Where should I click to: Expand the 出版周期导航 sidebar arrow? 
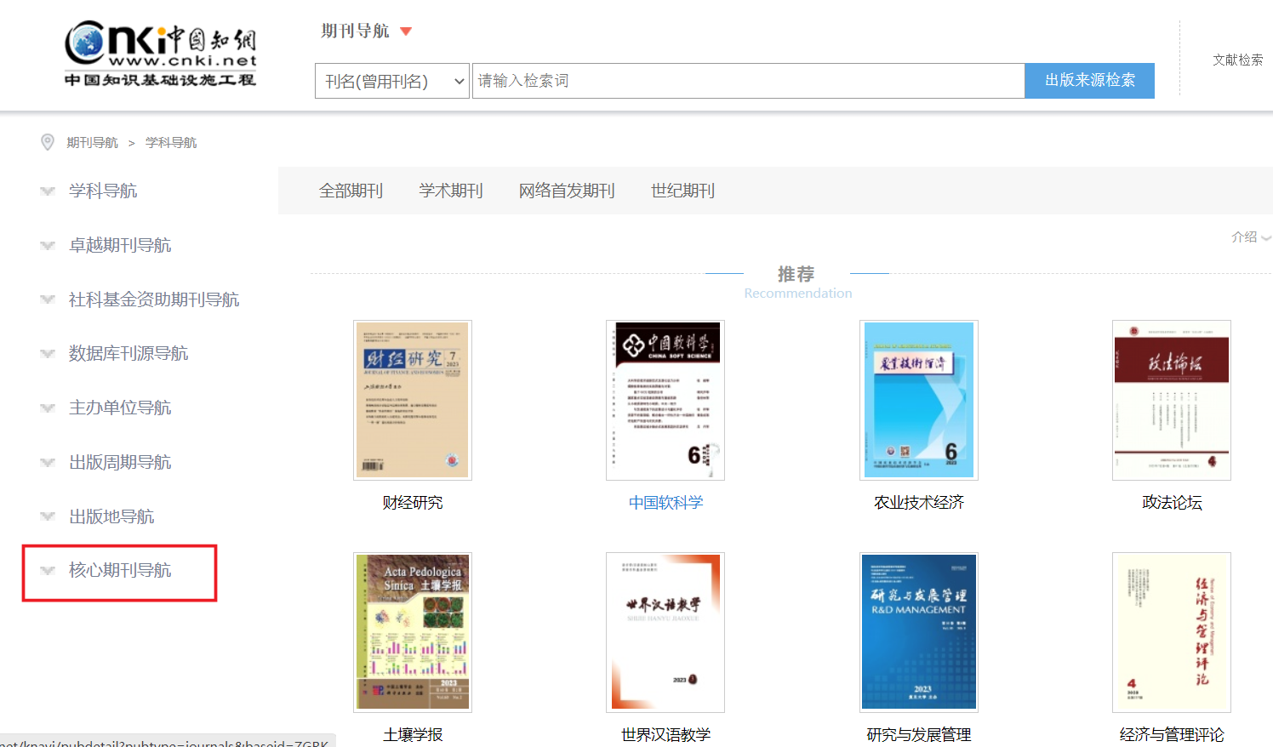tap(48, 463)
